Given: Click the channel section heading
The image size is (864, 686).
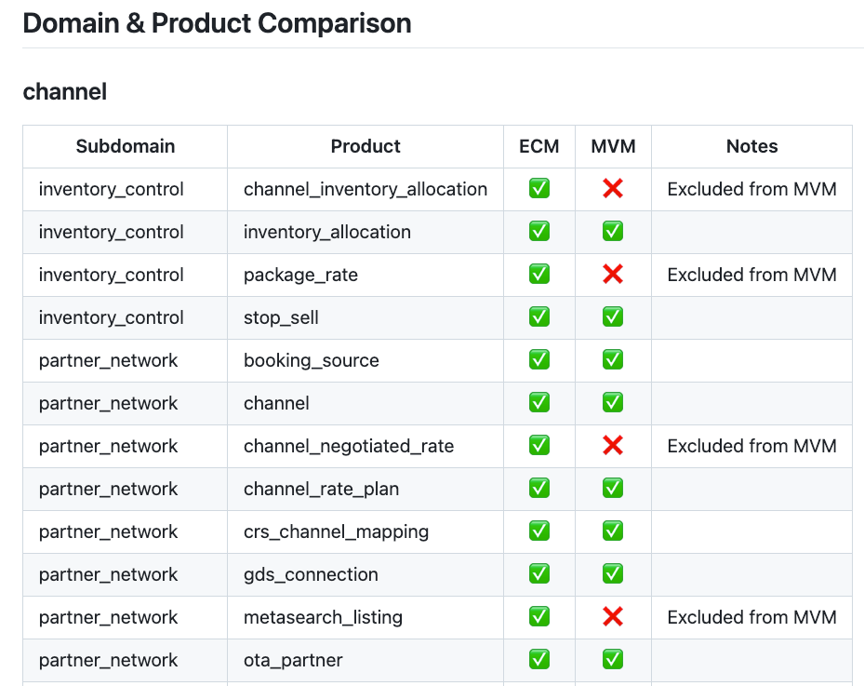Looking at the screenshot, I should (64, 91).
